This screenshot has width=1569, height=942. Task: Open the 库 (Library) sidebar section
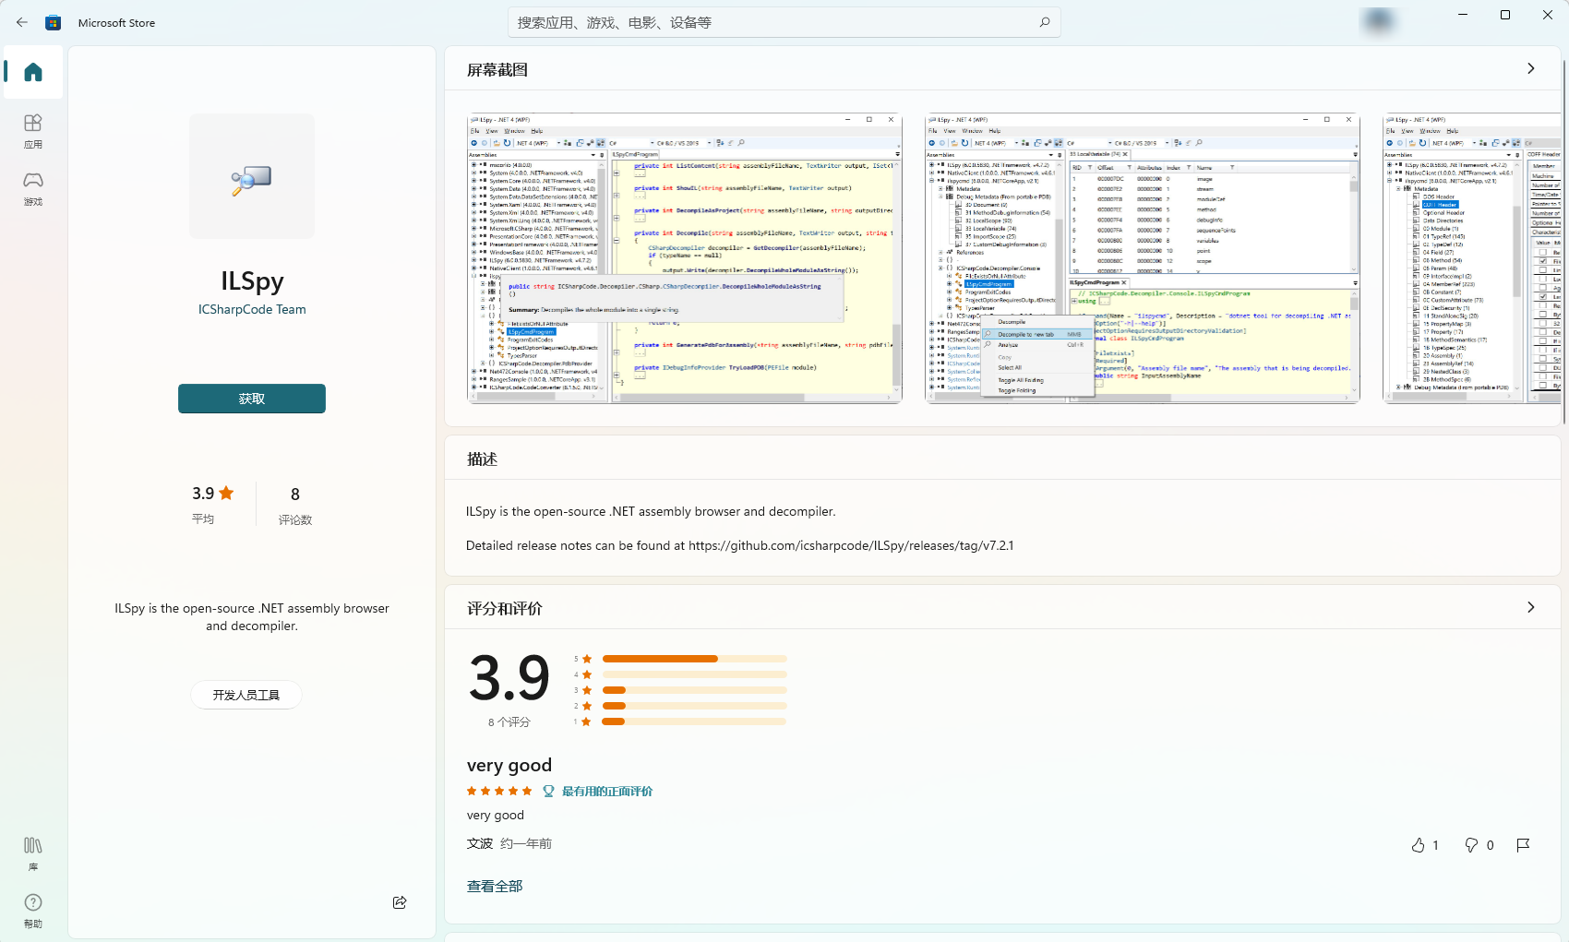pyautogui.click(x=33, y=853)
